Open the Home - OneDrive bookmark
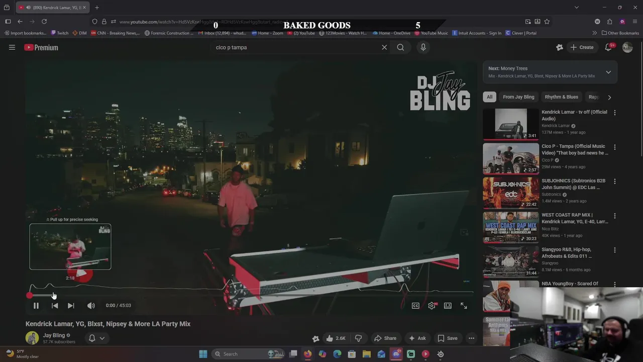 tap(391, 33)
